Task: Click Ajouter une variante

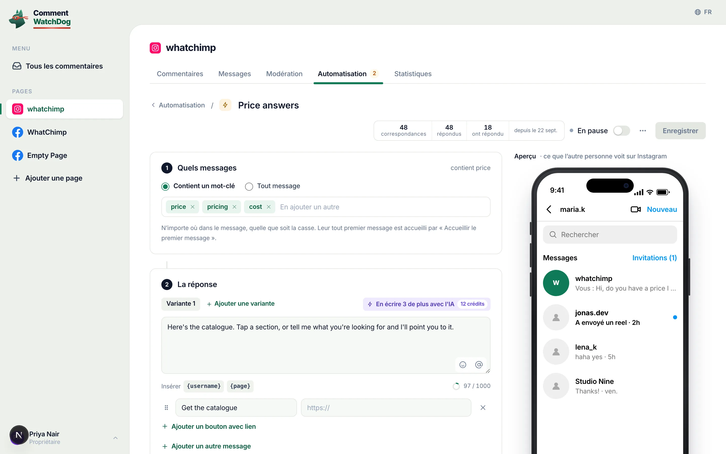Action: [240, 304]
